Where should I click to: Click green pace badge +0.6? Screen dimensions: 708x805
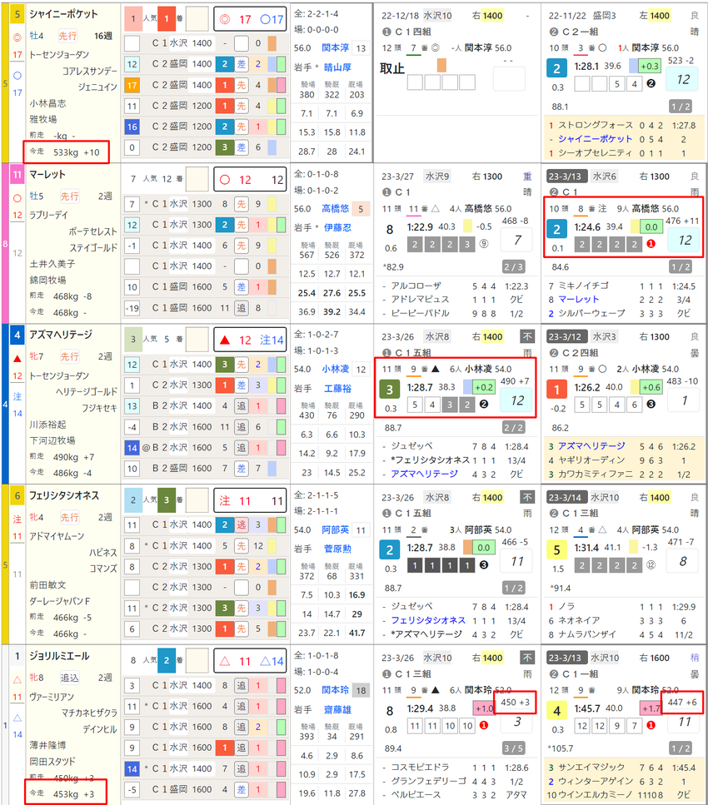(650, 388)
